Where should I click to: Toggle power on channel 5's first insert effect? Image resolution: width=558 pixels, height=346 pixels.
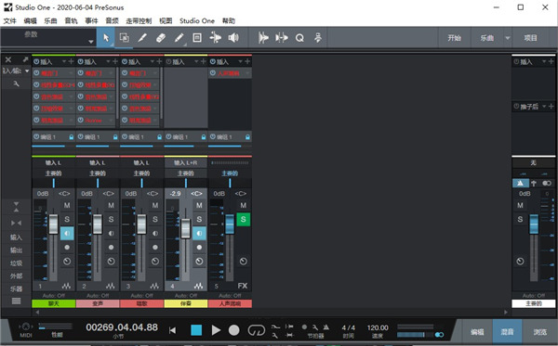click(x=213, y=73)
